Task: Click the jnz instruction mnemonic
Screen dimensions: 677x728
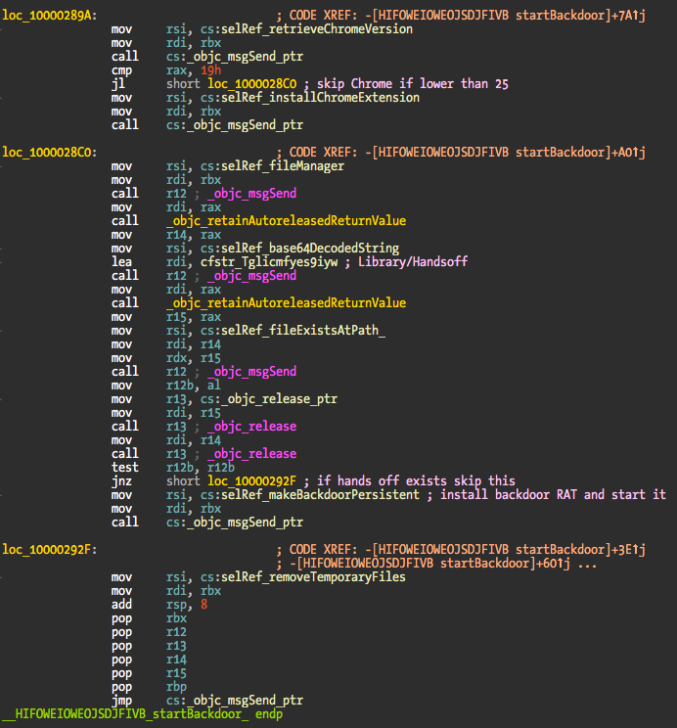Action: point(121,481)
